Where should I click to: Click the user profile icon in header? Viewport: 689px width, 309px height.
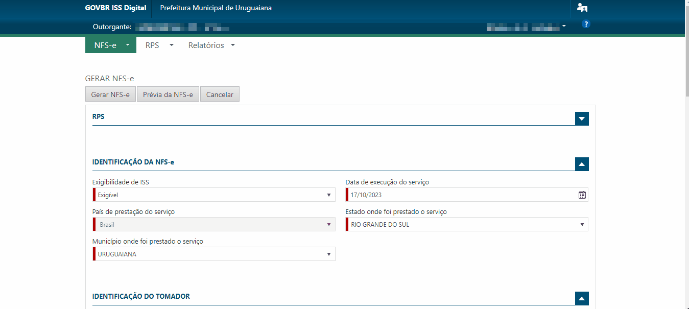[x=582, y=8]
